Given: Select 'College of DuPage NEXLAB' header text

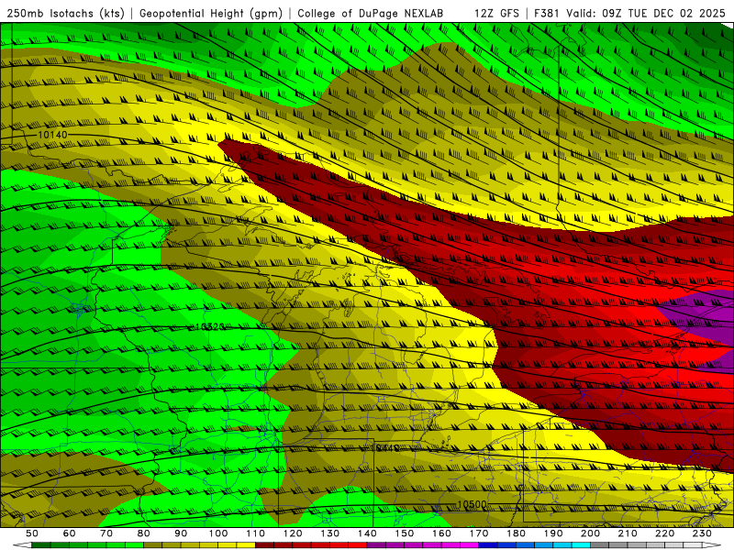Looking at the screenshot, I should [x=370, y=14].
